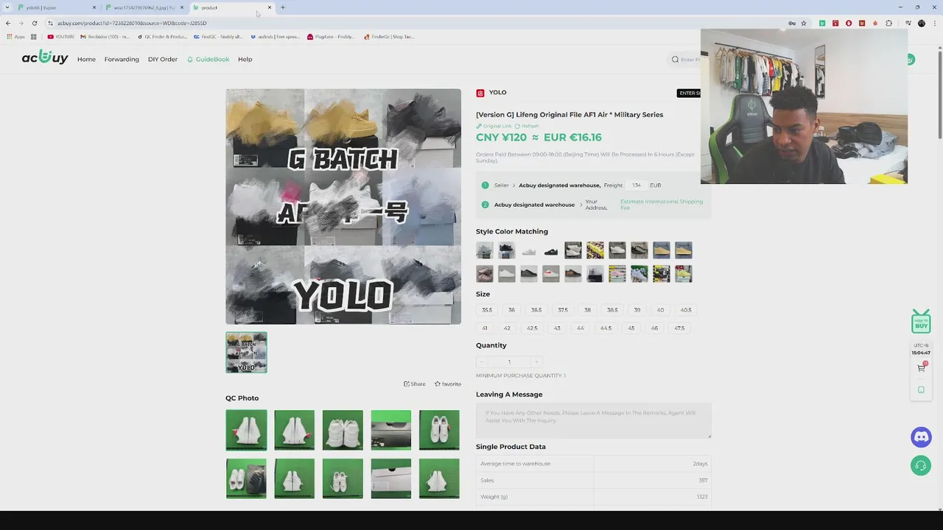Select size 47.5

point(679,328)
